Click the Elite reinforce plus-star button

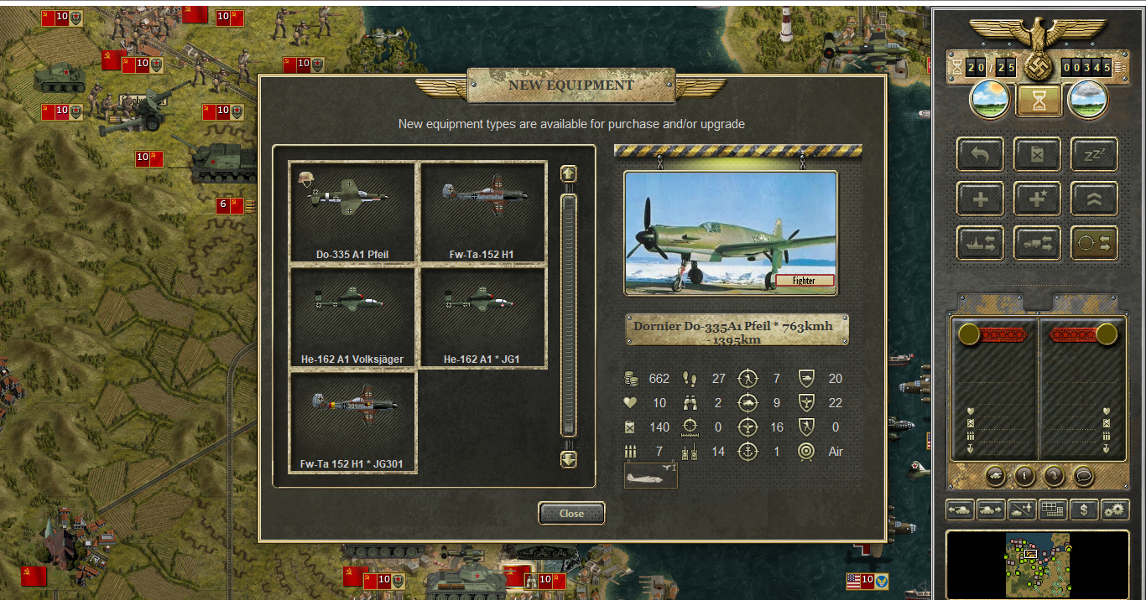point(1037,199)
